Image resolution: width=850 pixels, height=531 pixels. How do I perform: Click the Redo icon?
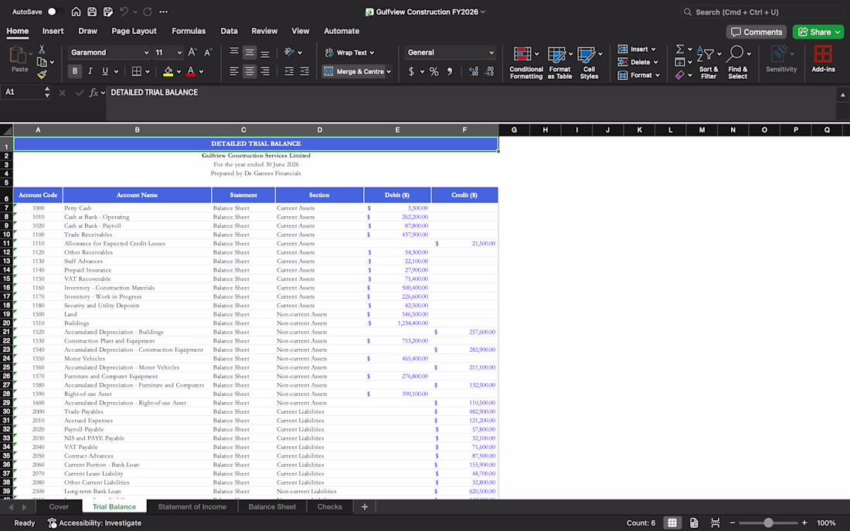click(148, 12)
